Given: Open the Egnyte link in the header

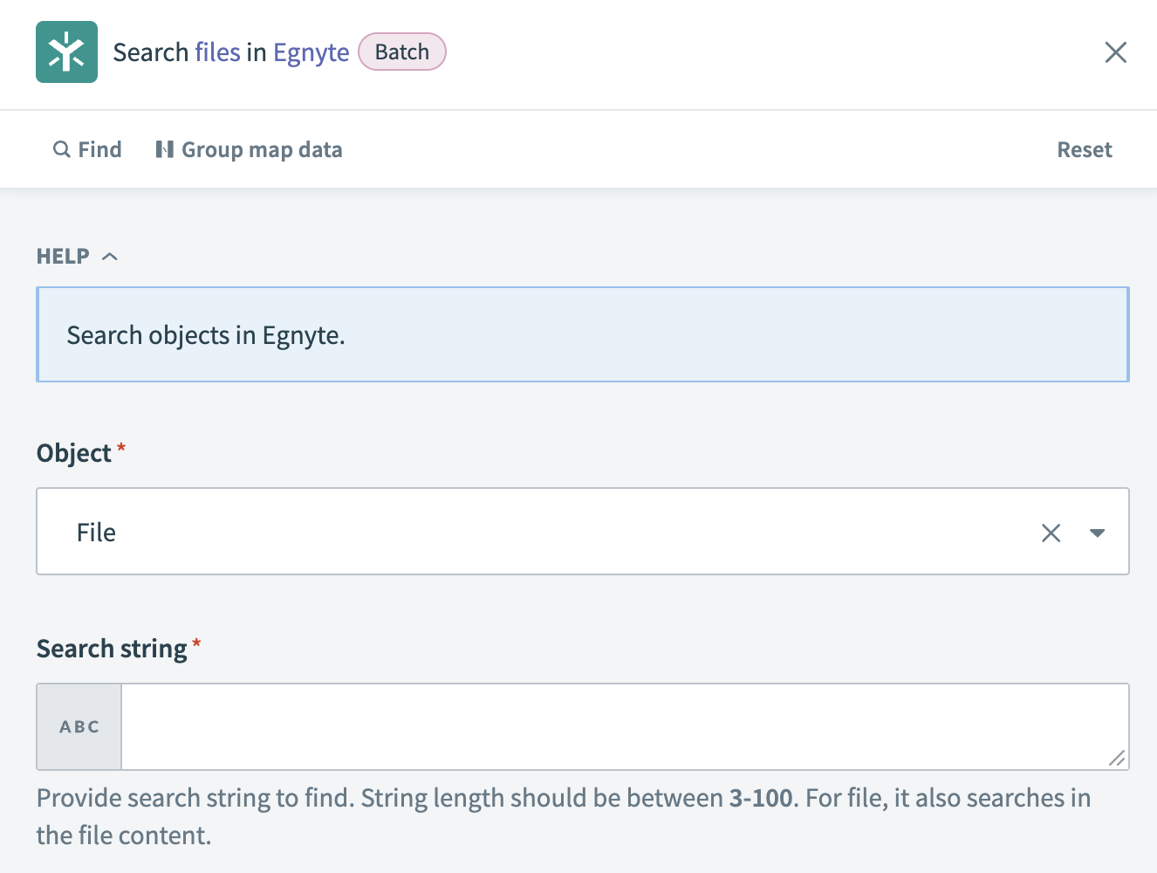Looking at the screenshot, I should (x=311, y=52).
